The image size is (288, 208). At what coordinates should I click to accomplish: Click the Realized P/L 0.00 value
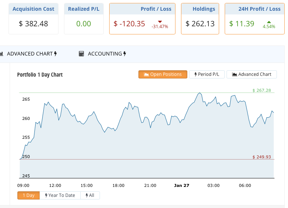84,24
